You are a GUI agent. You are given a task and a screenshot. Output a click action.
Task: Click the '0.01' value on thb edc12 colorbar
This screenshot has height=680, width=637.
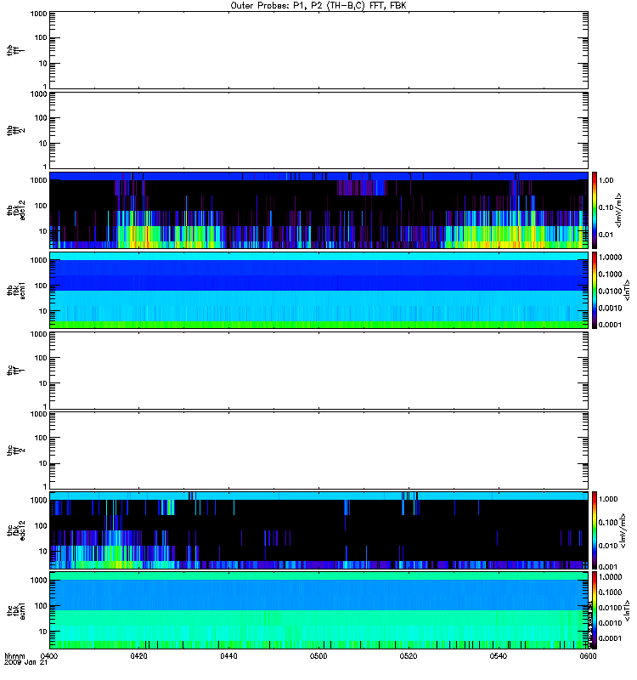tap(606, 235)
